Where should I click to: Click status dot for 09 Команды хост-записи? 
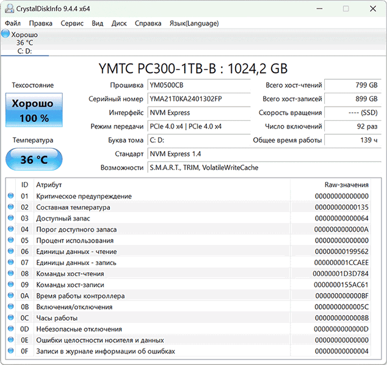[10, 285]
